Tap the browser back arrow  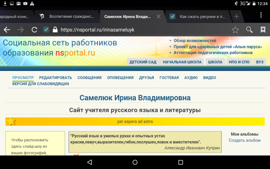coord(7,30)
